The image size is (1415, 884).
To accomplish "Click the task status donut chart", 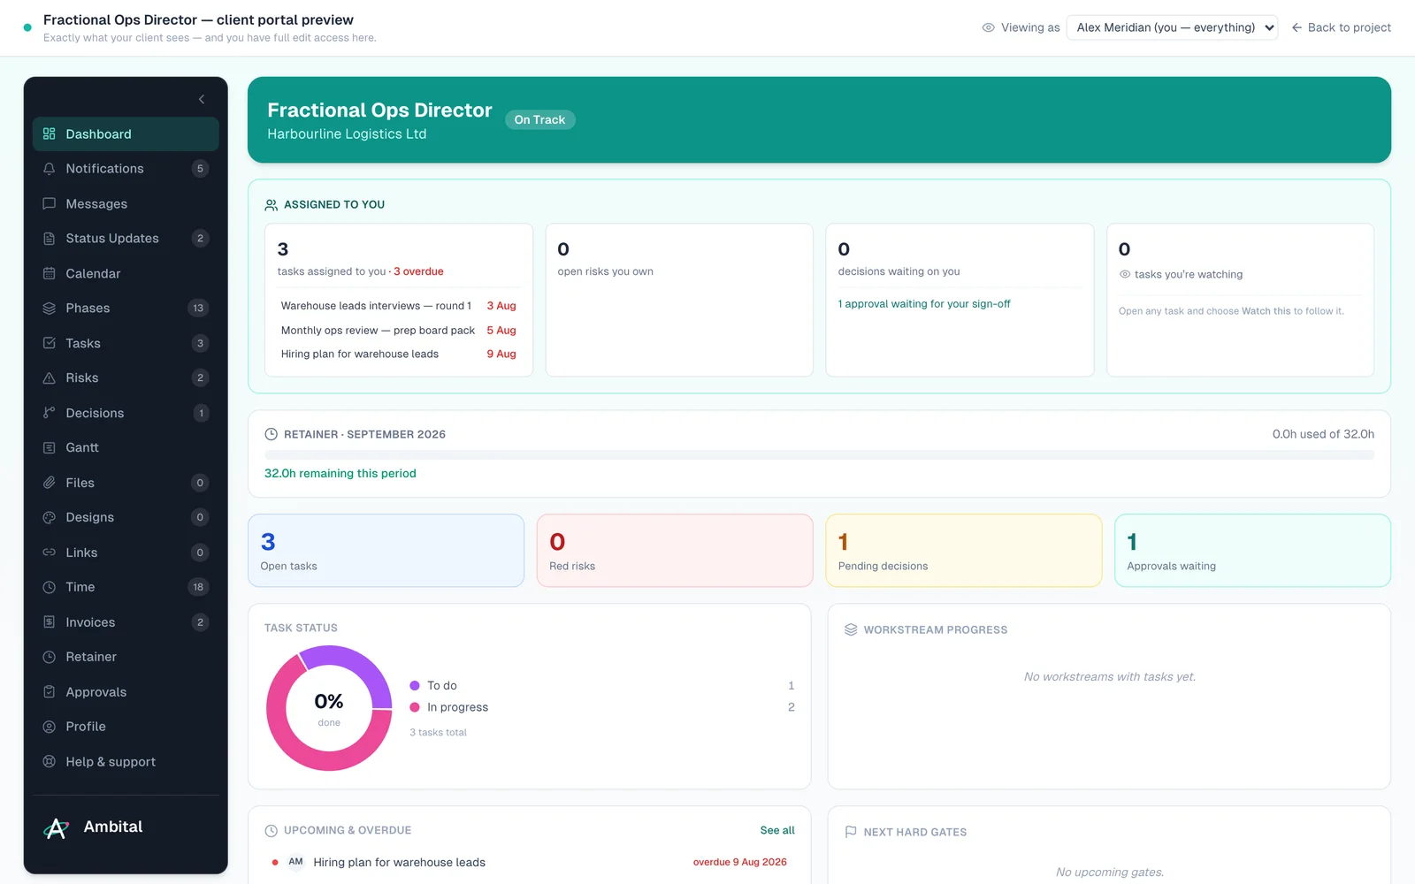I will tap(329, 708).
